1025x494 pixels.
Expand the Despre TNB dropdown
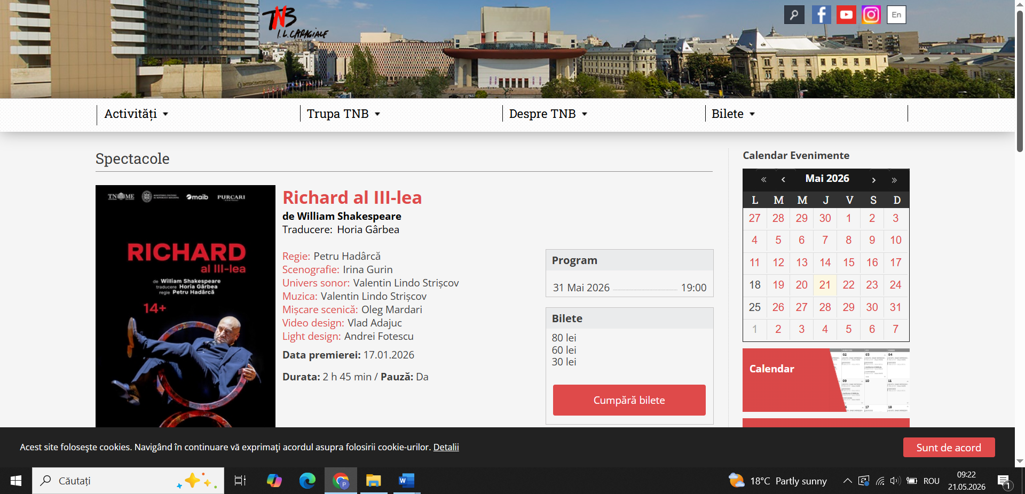click(x=548, y=114)
